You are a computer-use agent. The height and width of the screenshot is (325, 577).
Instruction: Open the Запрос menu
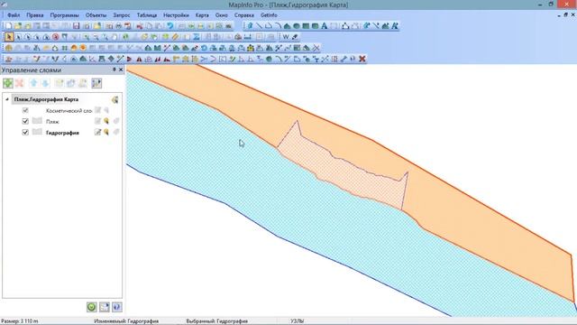[x=122, y=15]
